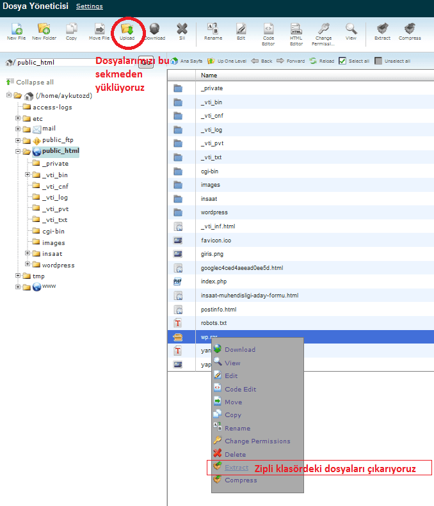Expand the www folder node
Screen dimensions: 434x506
point(18,287)
